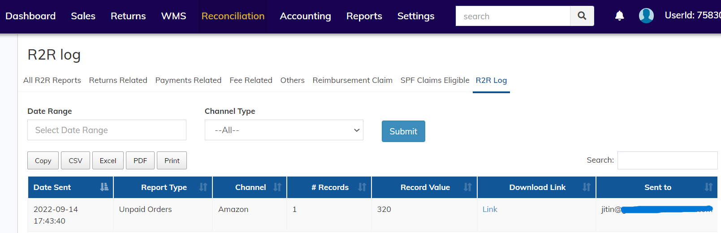Switch to All R2R Reports tab
The image size is (721, 233).
click(x=52, y=80)
